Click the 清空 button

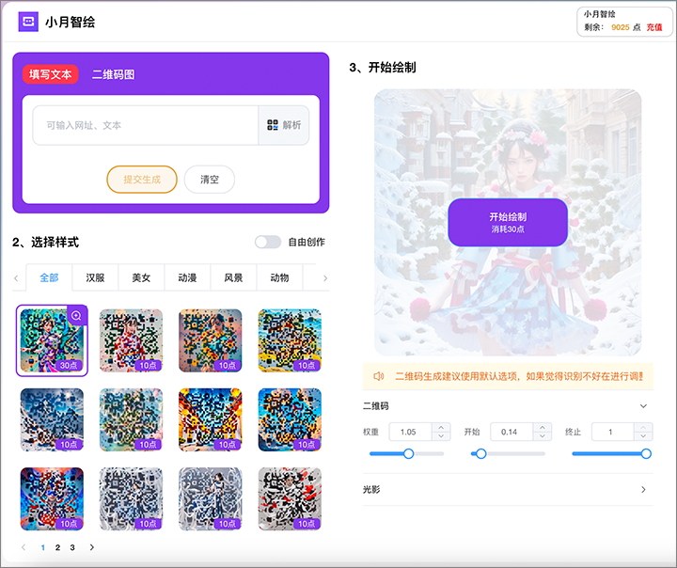(210, 180)
